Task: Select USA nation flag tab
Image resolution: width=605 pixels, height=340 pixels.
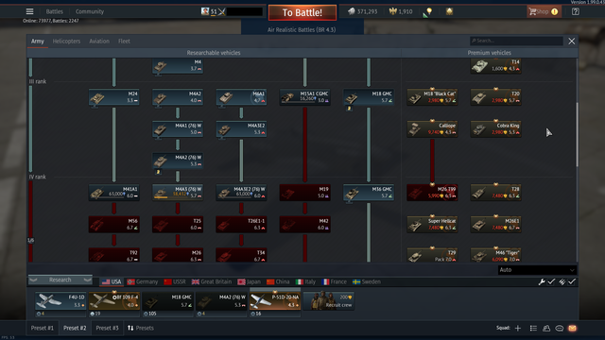Action: pyautogui.click(x=112, y=281)
